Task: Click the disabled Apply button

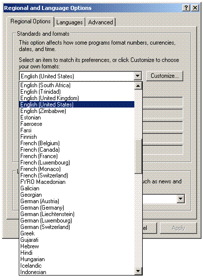Action: click(178, 228)
